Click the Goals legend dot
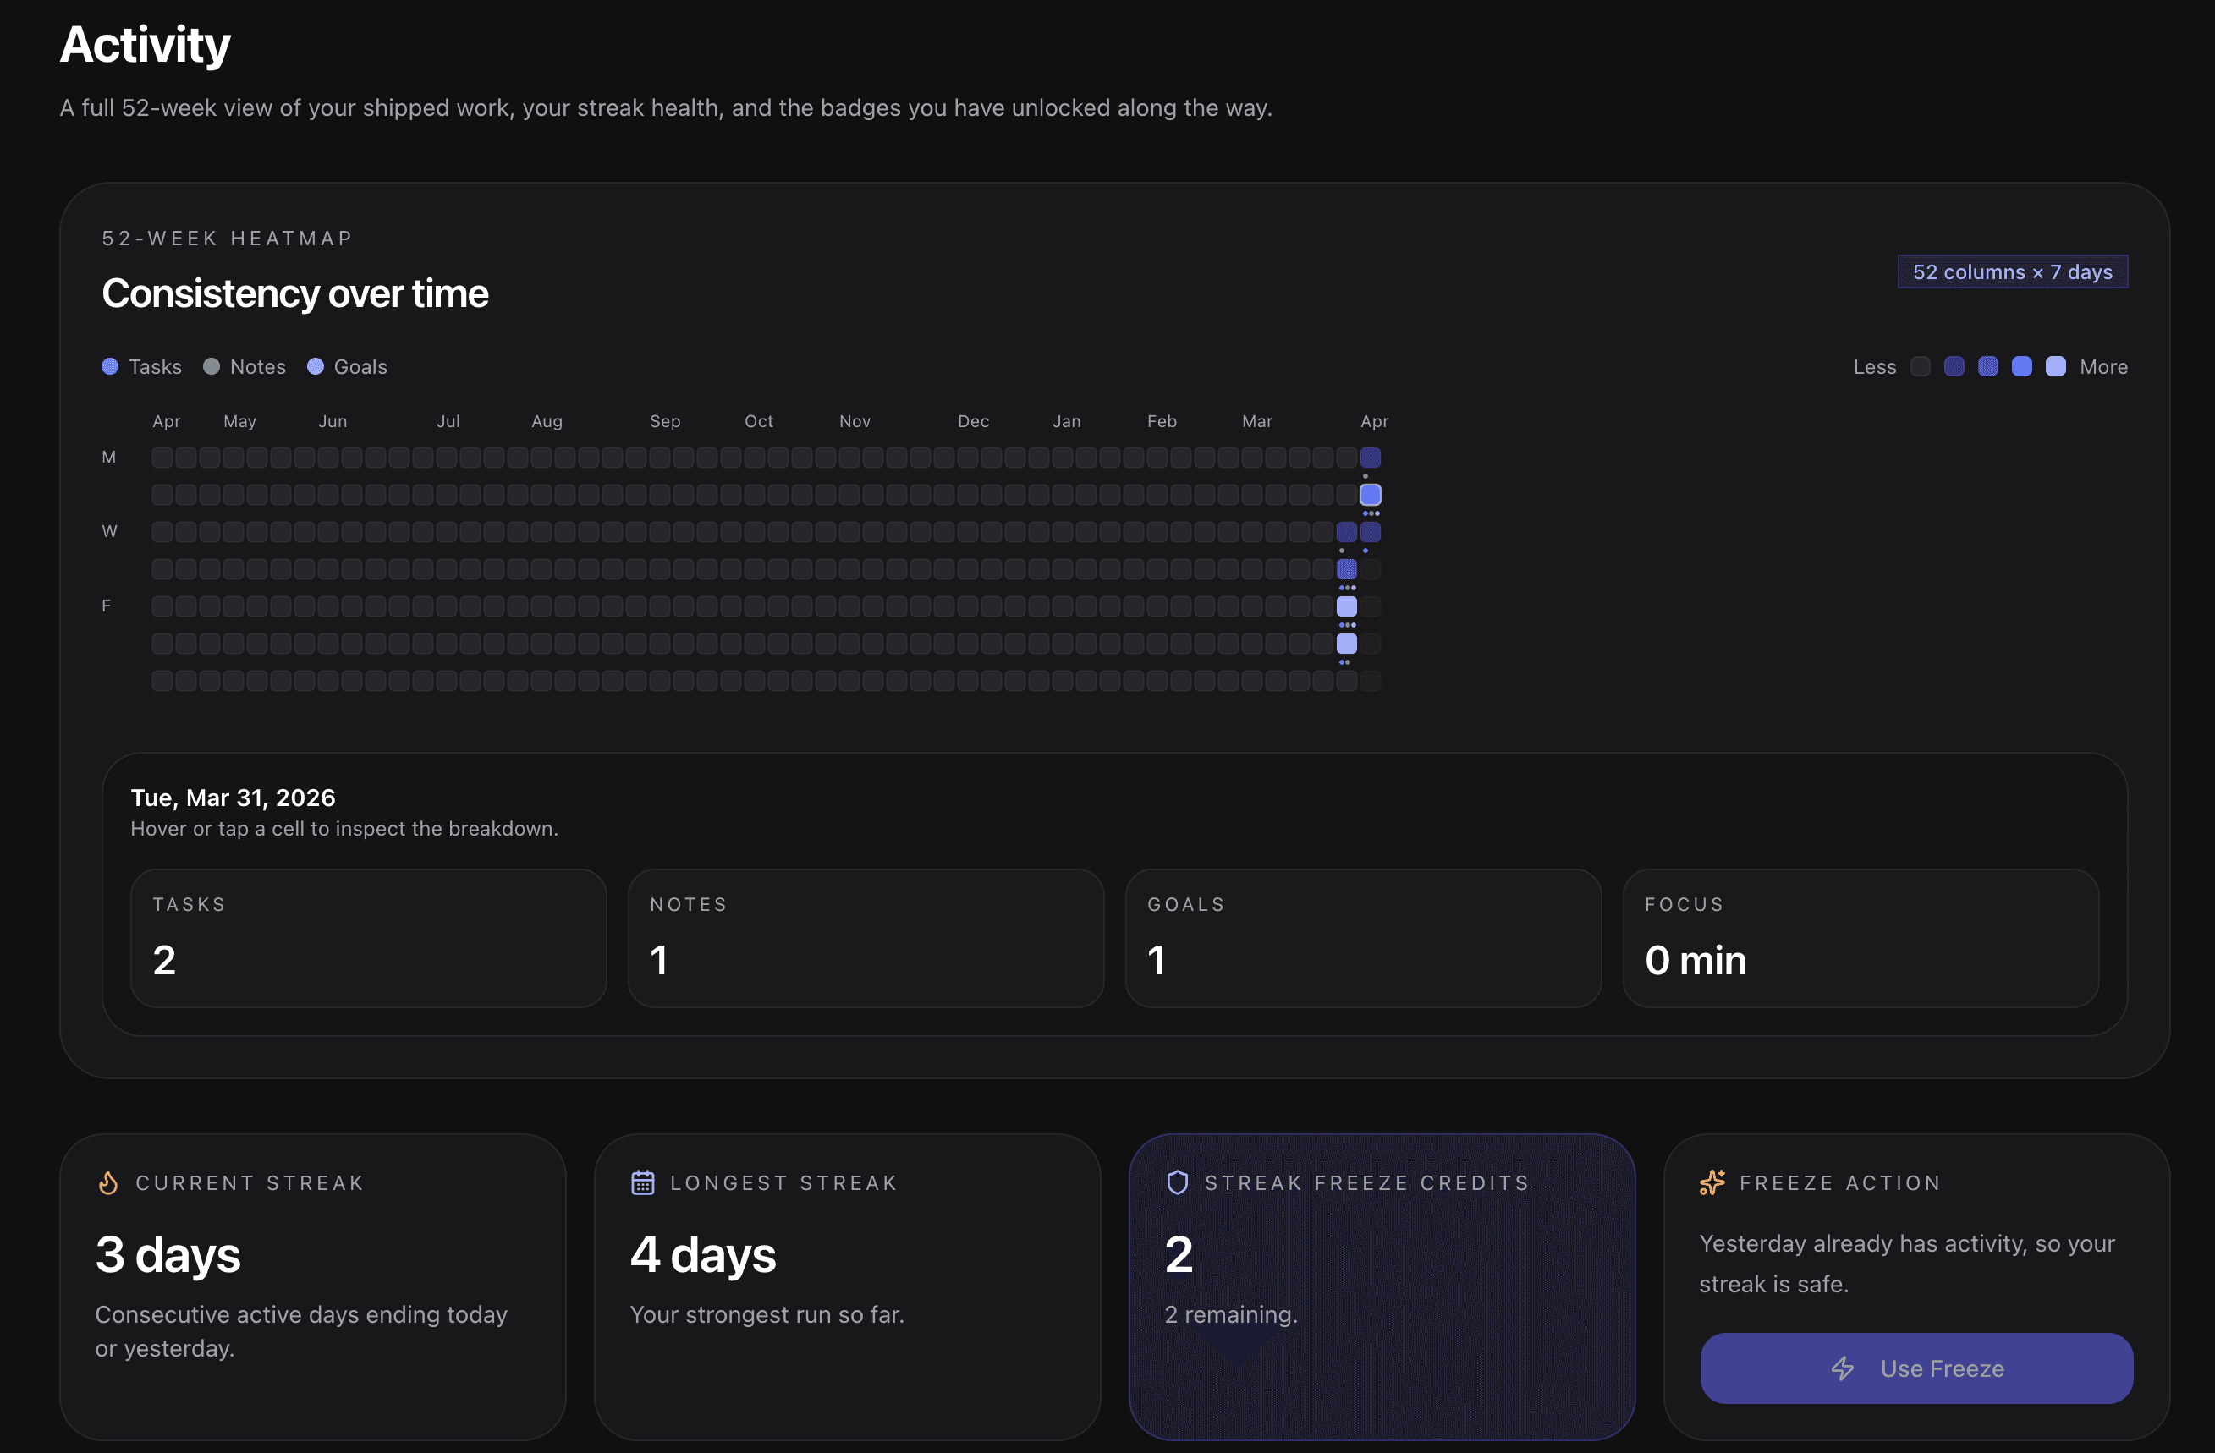Image resolution: width=2215 pixels, height=1453 pixels. click(316, 366)
